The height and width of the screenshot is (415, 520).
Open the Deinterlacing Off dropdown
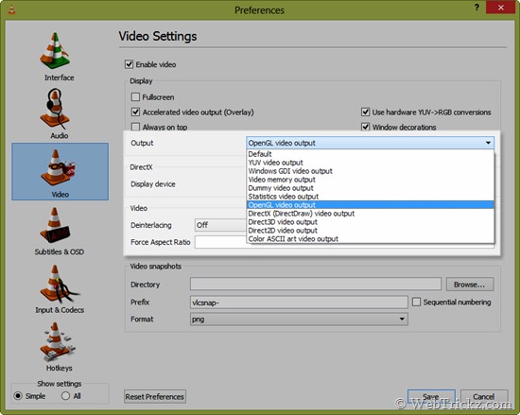(221, 225)
